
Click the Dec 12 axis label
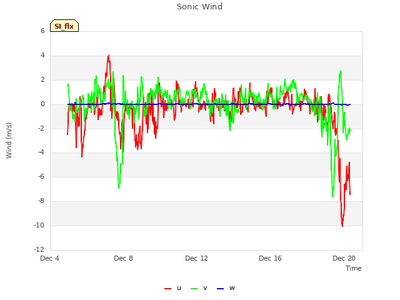[196, 258]
